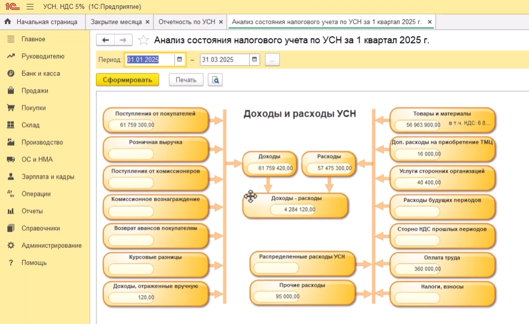Image resolution: width=529 pixels, height=324 pixels.
Task: Click the Сформировать button
Action: 127,80
